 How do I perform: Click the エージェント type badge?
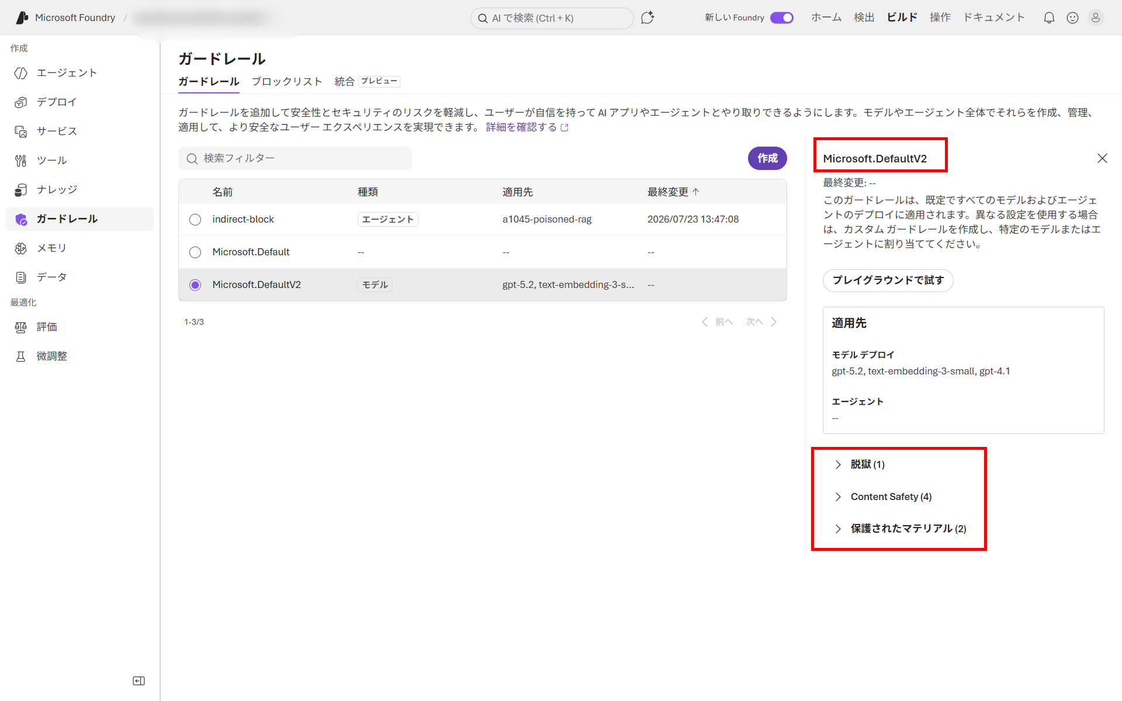coord(388,220)
